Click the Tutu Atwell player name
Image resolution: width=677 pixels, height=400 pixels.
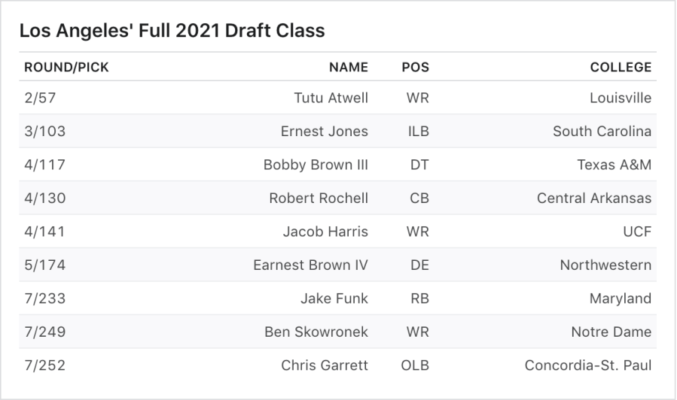click(x=331, y=98)
